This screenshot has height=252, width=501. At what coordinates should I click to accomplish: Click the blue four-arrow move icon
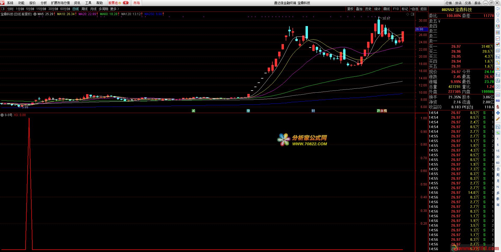tap(498, 113)
